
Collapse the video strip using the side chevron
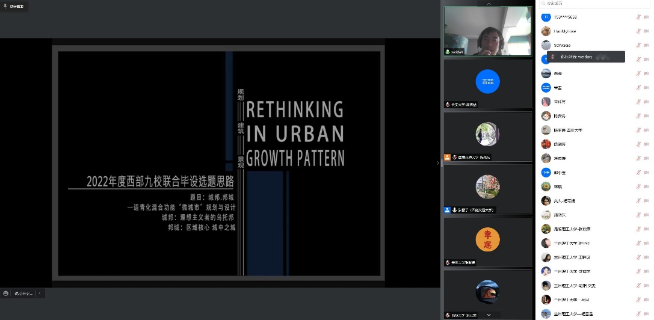[x=438, y=163]
